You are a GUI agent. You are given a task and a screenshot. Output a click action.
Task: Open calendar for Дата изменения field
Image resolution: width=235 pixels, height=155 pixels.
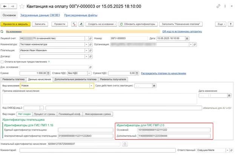point(229,96)
